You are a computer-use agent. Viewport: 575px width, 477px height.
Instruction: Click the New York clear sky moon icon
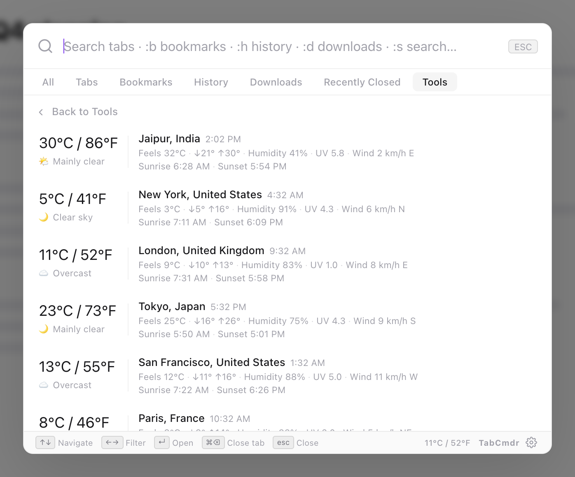44,217
